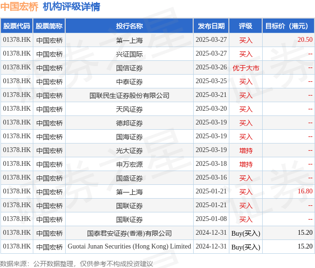Click 增持 rating in 光大证券 row
315x268 pixels.
[246, 151]
